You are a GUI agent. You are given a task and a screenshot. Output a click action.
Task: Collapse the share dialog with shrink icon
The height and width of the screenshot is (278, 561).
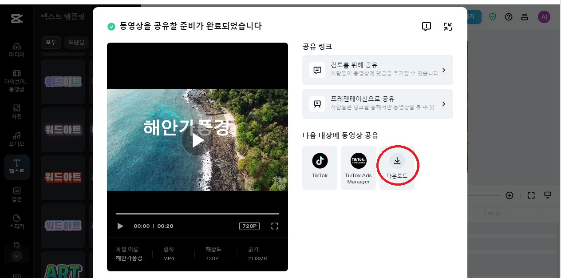click(448, 27)
